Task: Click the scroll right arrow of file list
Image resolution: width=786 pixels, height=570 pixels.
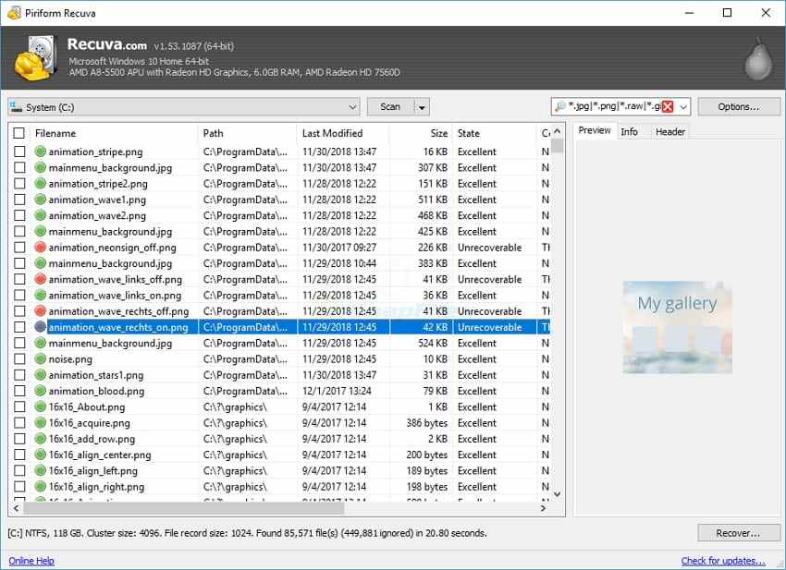Action: coord(543,508)
